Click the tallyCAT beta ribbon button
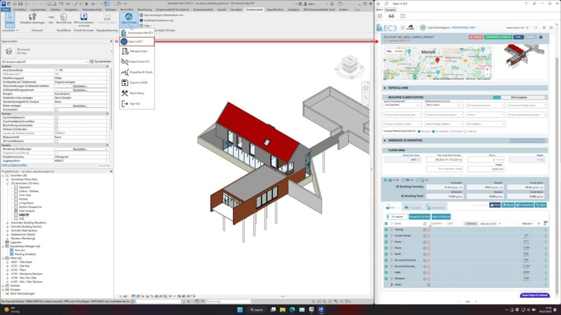 click(128, 19)
